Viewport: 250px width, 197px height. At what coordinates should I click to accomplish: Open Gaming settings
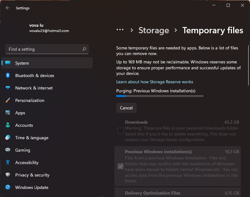pyautogui.click(x=47, y=150)
